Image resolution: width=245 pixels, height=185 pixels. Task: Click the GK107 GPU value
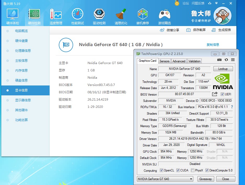point(170,75)
